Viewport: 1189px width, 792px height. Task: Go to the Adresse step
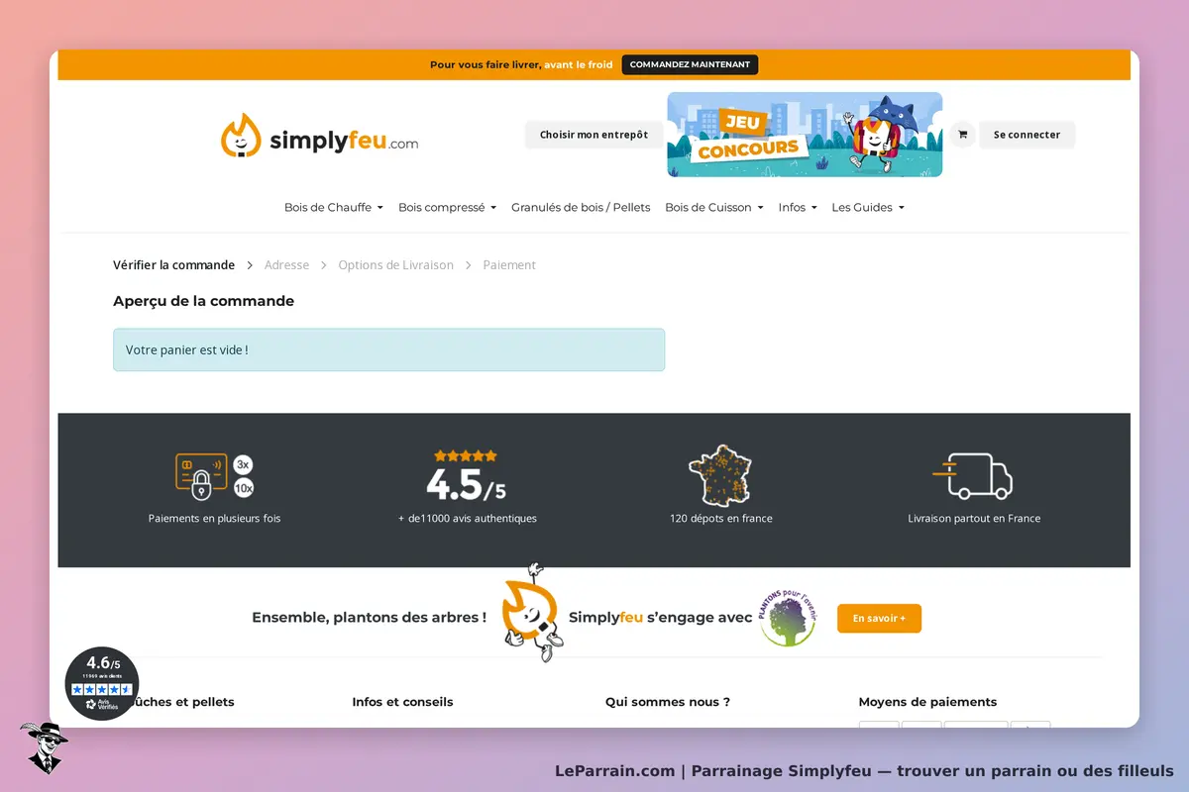286,265
